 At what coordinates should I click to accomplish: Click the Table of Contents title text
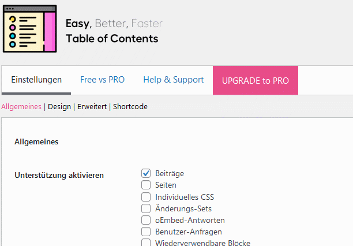click(112, 39)
